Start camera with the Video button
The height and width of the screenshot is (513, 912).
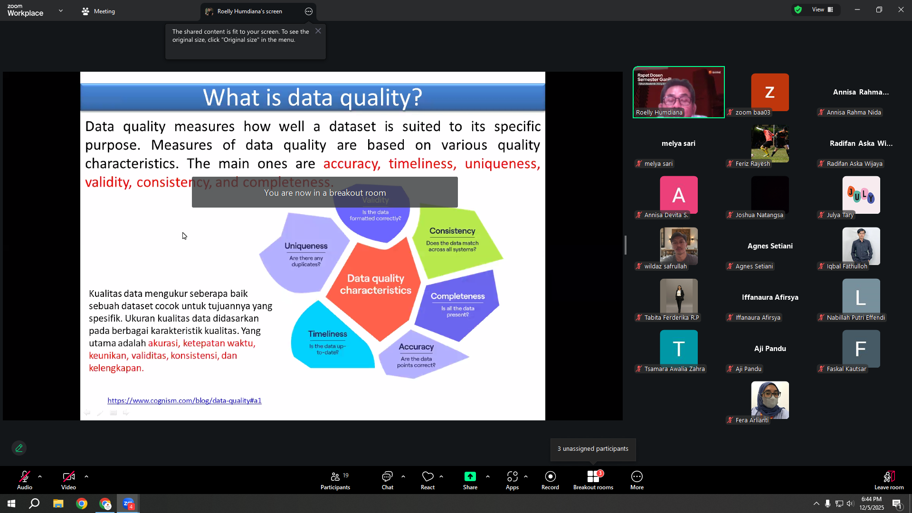[68, 480]
